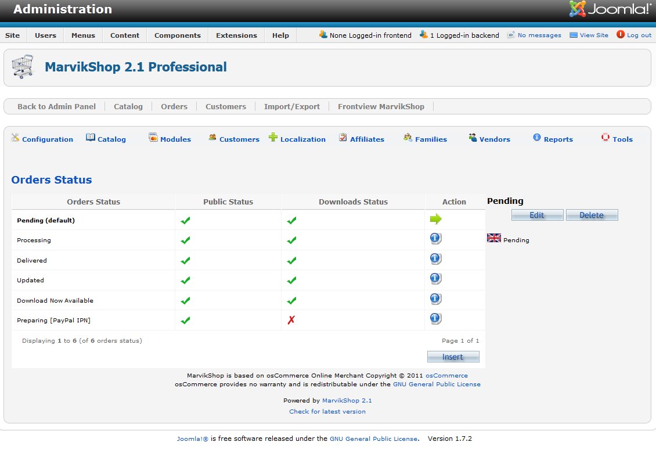Open the footer Joomla!® link

pos(192,439)
